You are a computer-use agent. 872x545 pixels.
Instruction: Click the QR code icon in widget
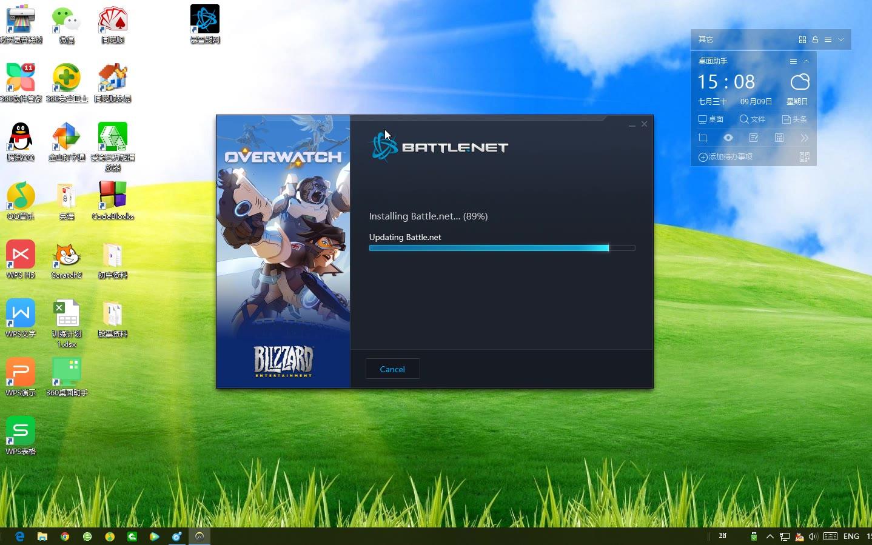coord(805,157)
